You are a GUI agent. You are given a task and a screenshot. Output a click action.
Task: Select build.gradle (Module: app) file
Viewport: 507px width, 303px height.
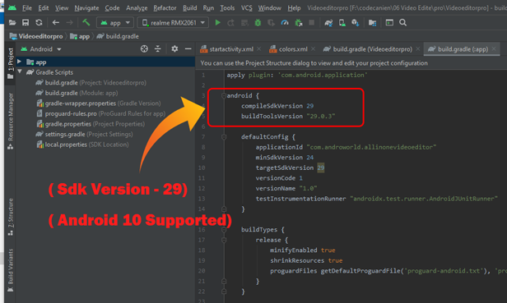(x=77, y=93)
